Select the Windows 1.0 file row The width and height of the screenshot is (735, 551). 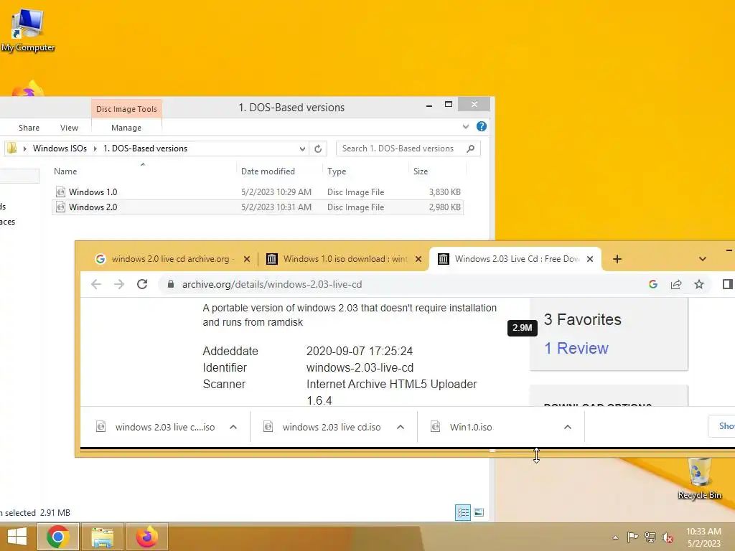(x=258, y=192)
